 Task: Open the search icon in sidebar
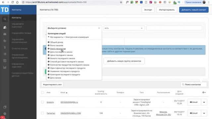5,19
